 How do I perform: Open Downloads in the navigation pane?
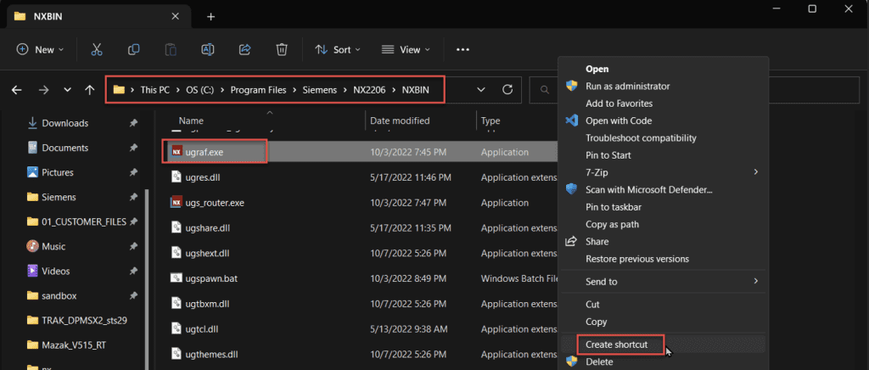click(64, 123)
